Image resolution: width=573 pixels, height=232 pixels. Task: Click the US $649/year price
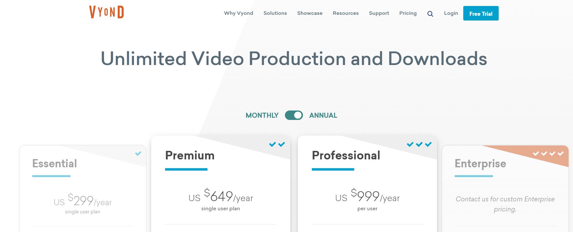(221, 196)
